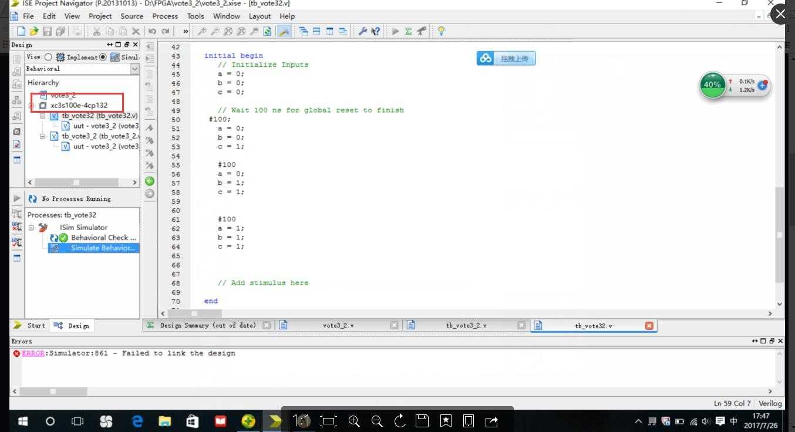The image size is (795, 432).
Task: Open the wrench Options toolbar icon
Action: 362,31
